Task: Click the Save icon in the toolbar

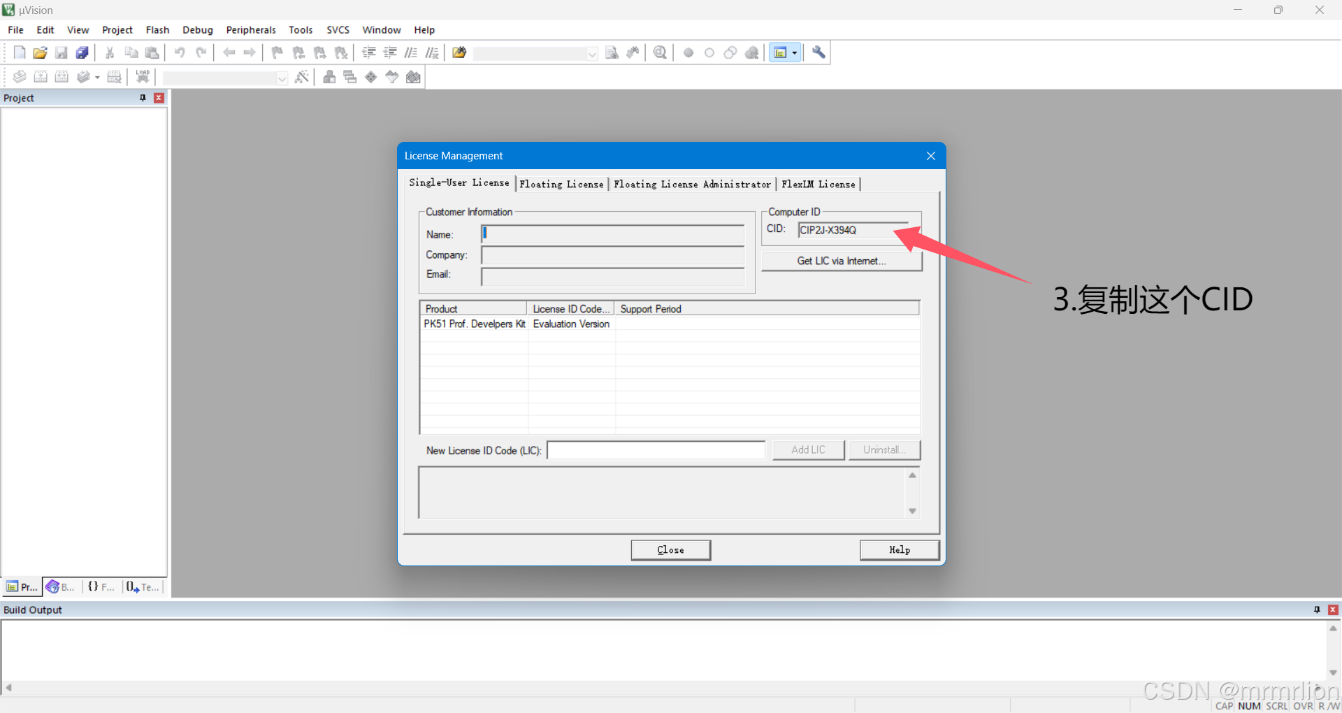Action: tap(62, 52)
